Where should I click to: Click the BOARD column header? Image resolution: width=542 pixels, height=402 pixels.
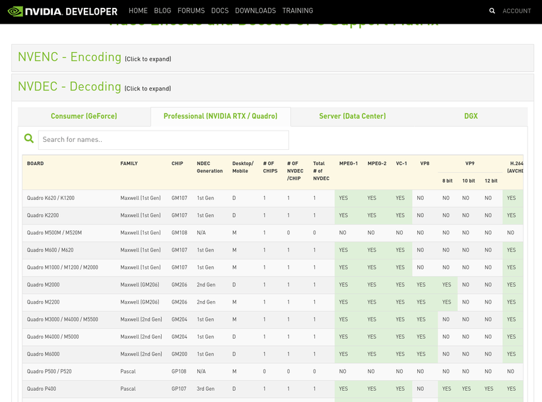(35, 164)
